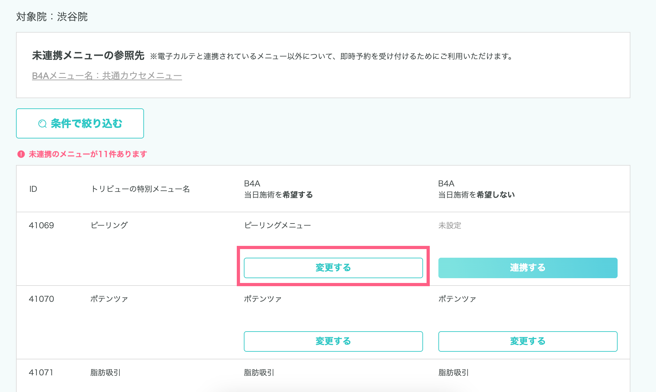656x392 pixels.
Task: Click the 脂肪吸引 special menu name
Action: pos(105,372)
